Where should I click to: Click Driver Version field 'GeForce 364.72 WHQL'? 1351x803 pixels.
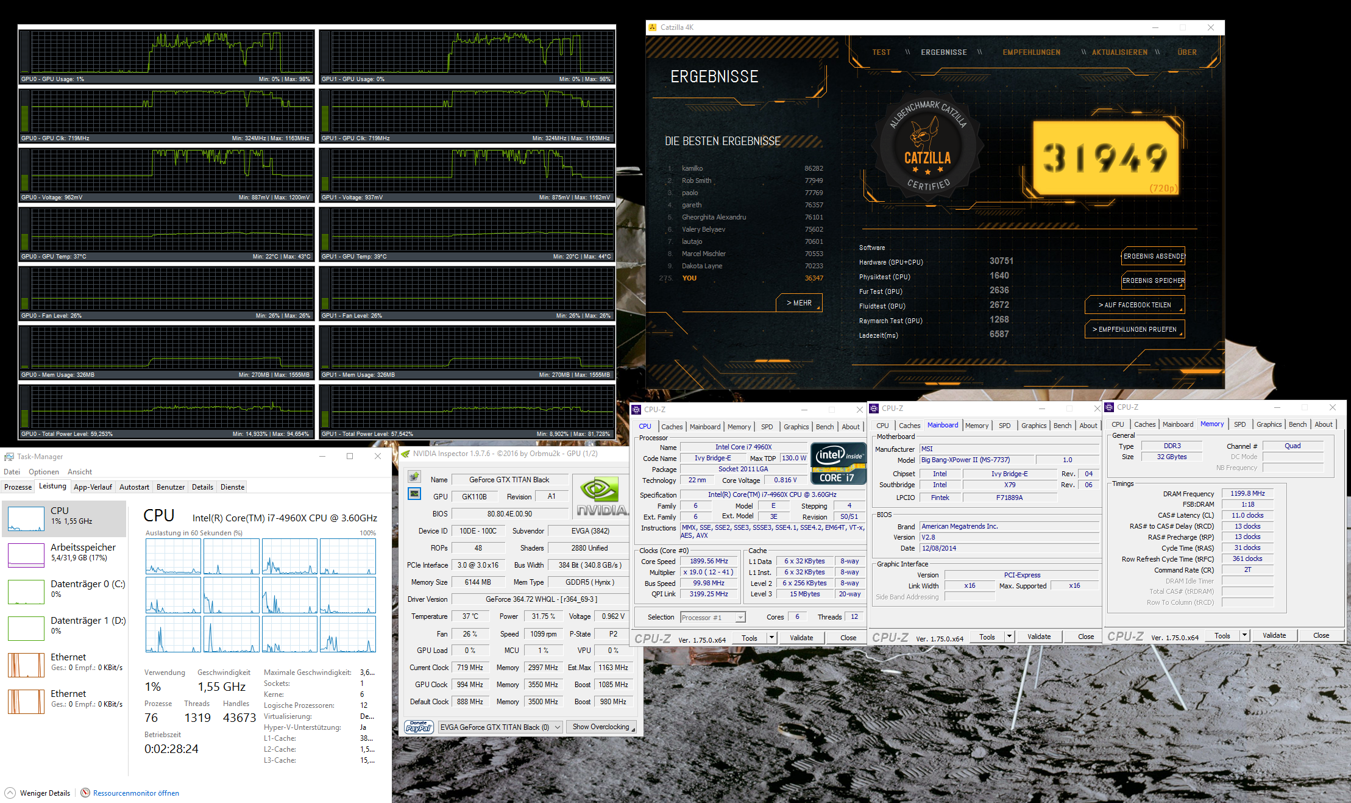click(541, 599)
